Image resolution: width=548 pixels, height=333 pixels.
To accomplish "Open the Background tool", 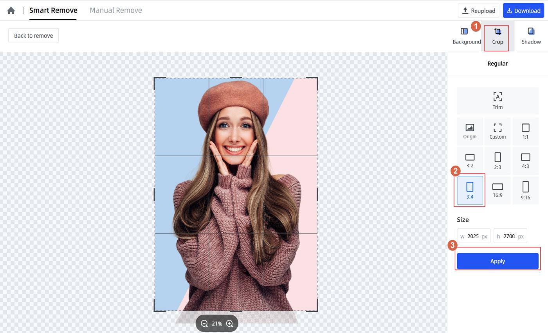I will (466, 36).
